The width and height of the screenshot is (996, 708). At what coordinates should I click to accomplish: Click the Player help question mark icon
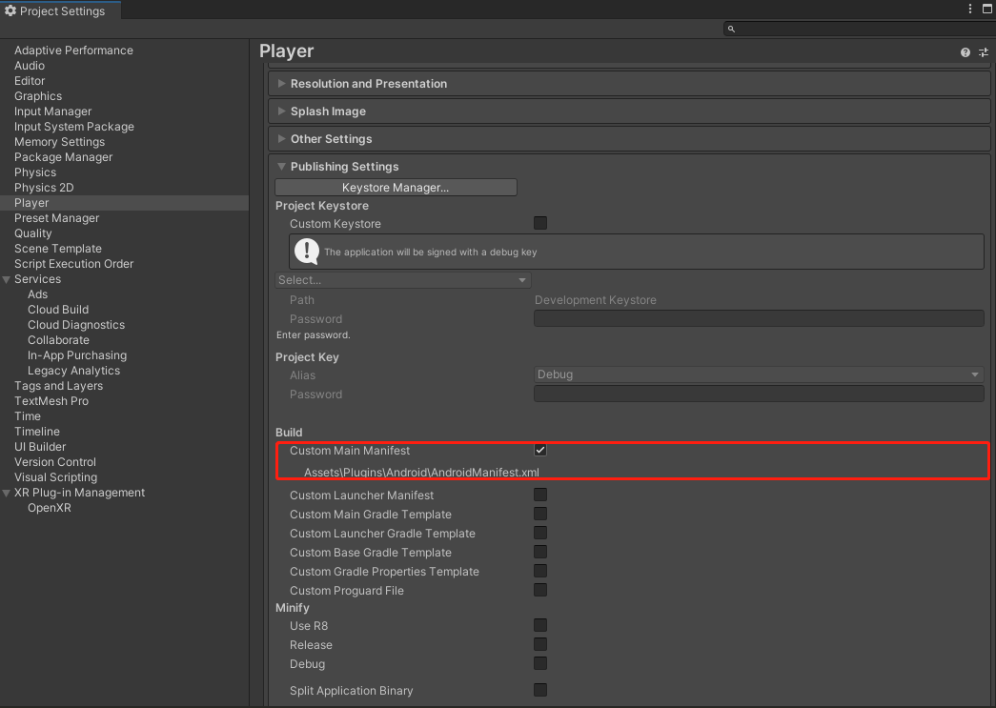tap(966, 52)
